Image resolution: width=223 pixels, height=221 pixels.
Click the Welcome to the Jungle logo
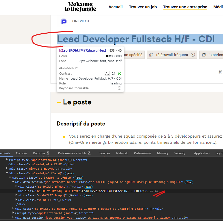(80, 7)
